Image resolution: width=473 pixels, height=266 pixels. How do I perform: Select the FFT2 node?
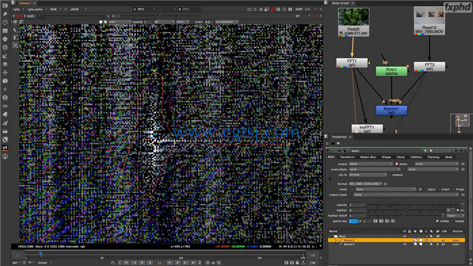(x=429, y=67)
